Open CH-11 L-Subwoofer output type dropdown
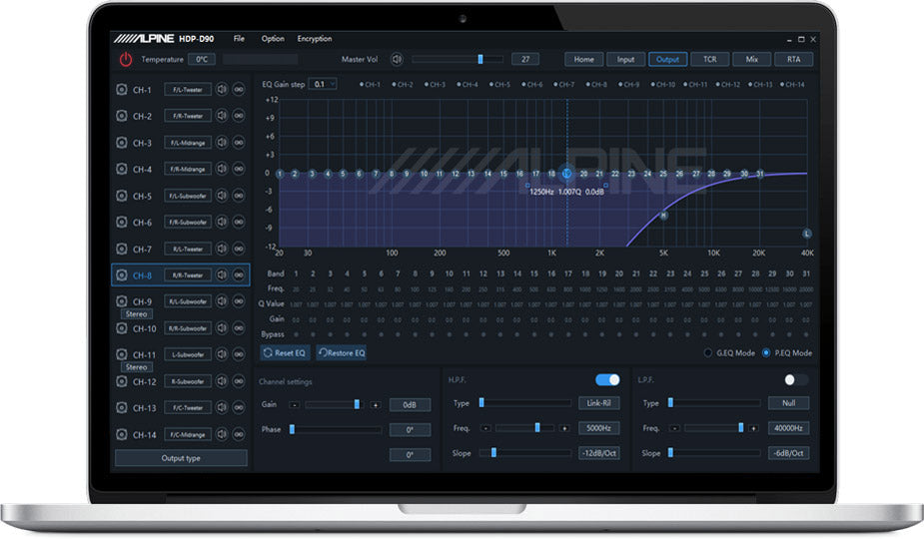924x539 pixels. point(188,354)
